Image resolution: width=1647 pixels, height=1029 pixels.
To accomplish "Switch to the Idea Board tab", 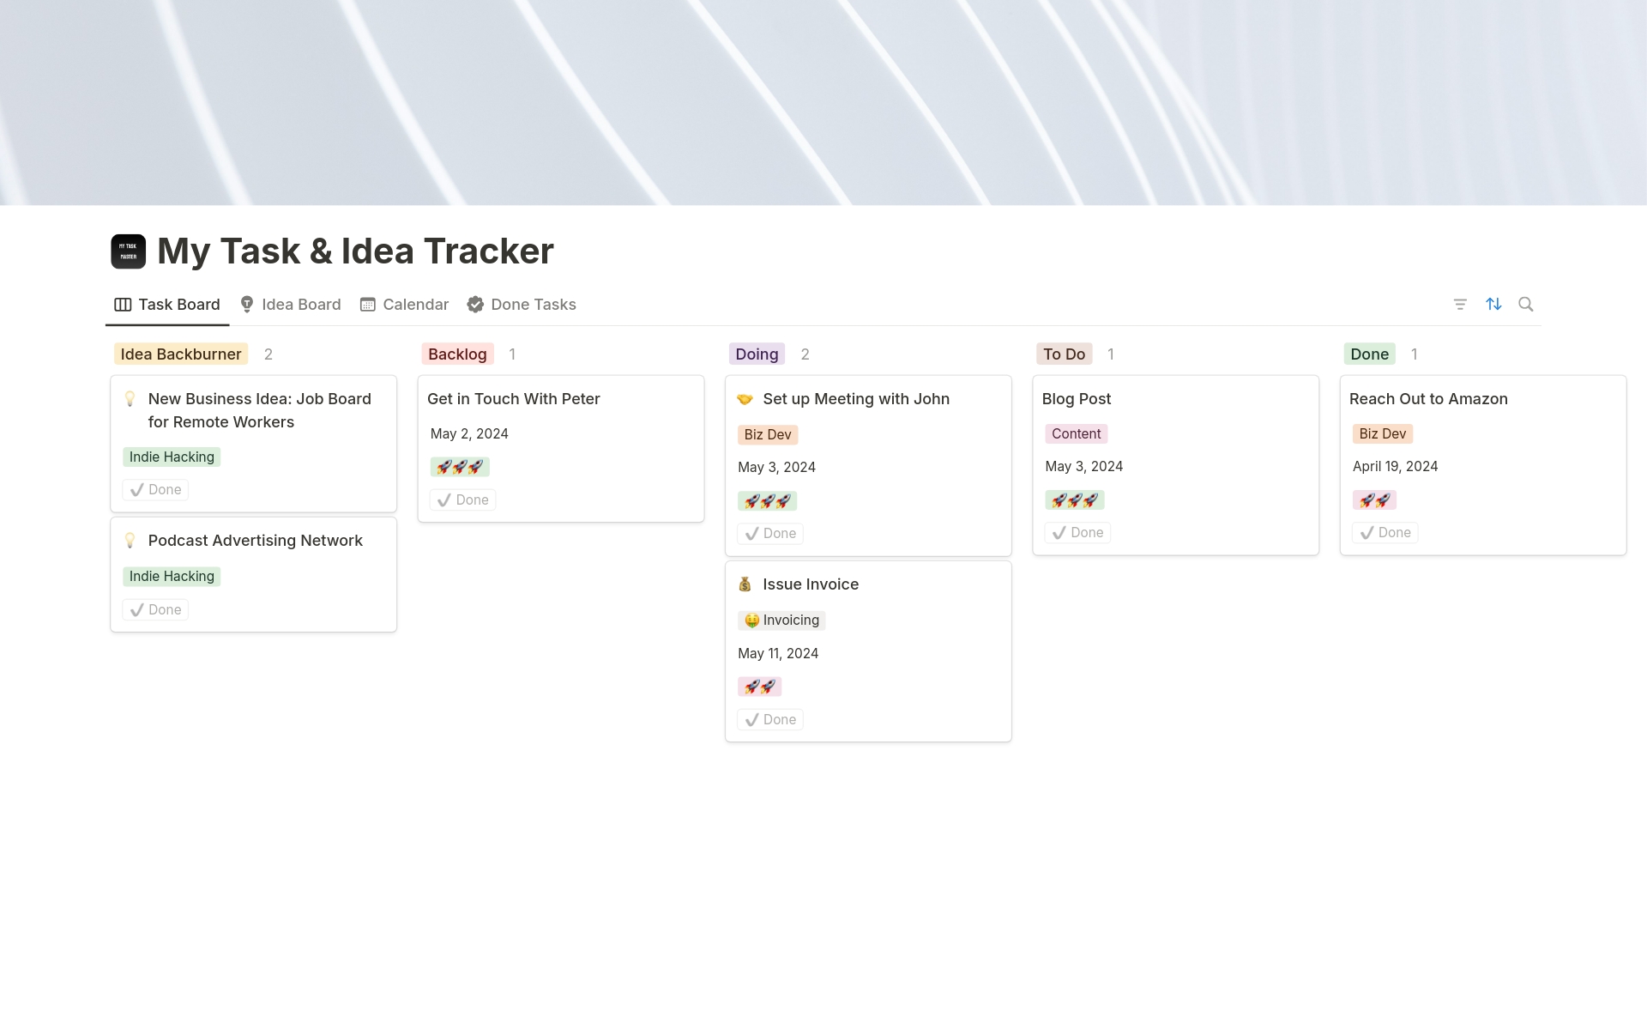I will [290, 305].
